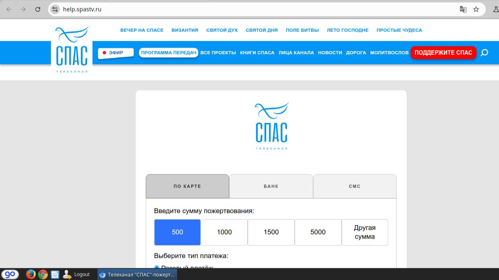The height and width of the screenshot is (280, 499).
Task: Choose Другая сумма option
Action: coord(365,232)
